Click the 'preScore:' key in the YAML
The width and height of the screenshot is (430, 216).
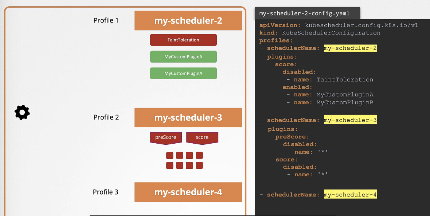pyautogui.click(x=292, y=137)
